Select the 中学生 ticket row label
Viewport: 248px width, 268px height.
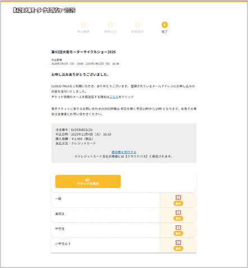pyautogui.click(x=59, y=229)
